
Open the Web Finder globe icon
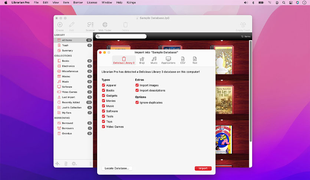105,25
